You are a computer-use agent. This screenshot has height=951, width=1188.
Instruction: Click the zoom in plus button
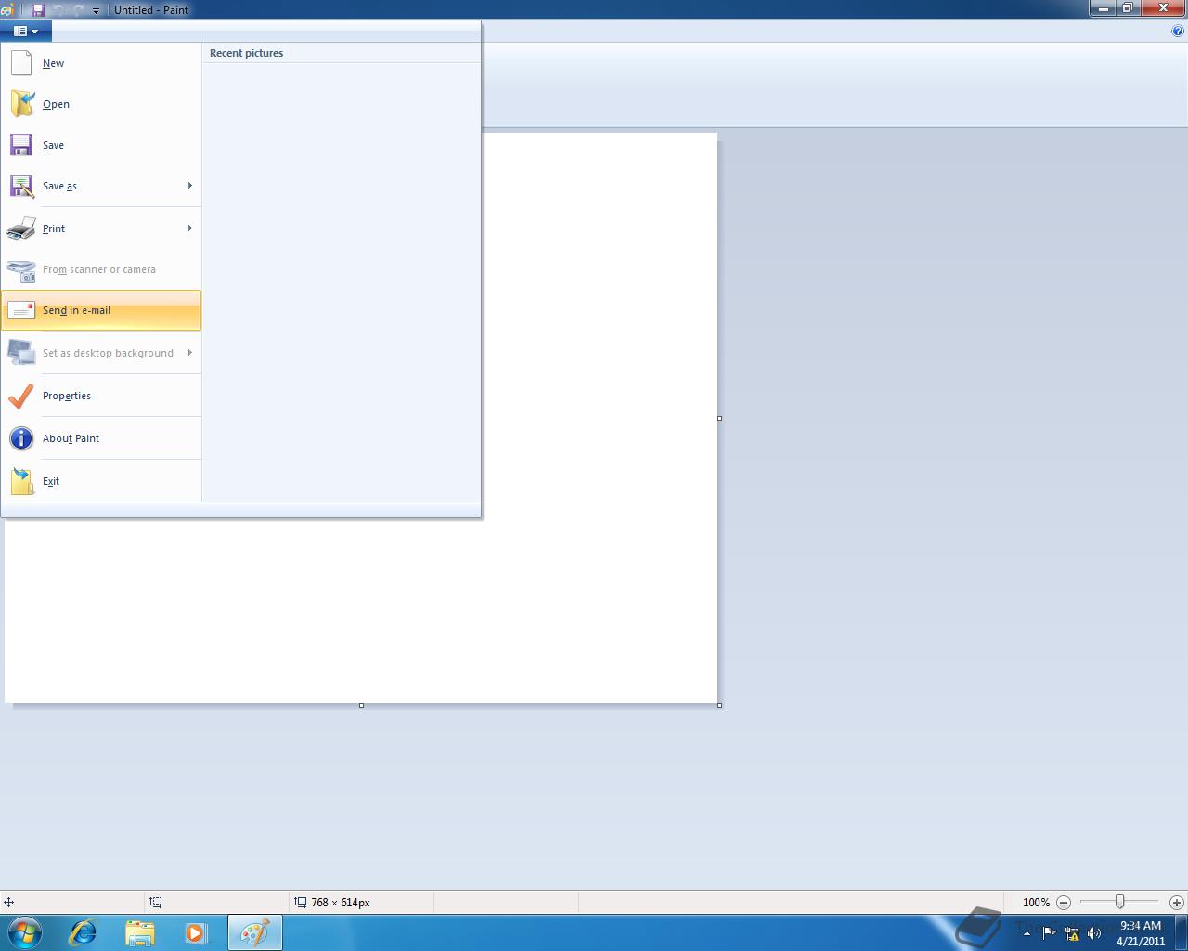pos(1176,902)
